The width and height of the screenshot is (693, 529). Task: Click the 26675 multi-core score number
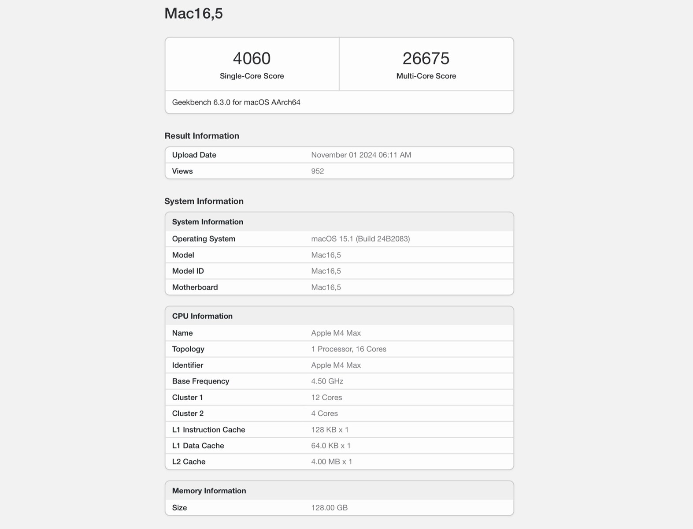(426, 58)
